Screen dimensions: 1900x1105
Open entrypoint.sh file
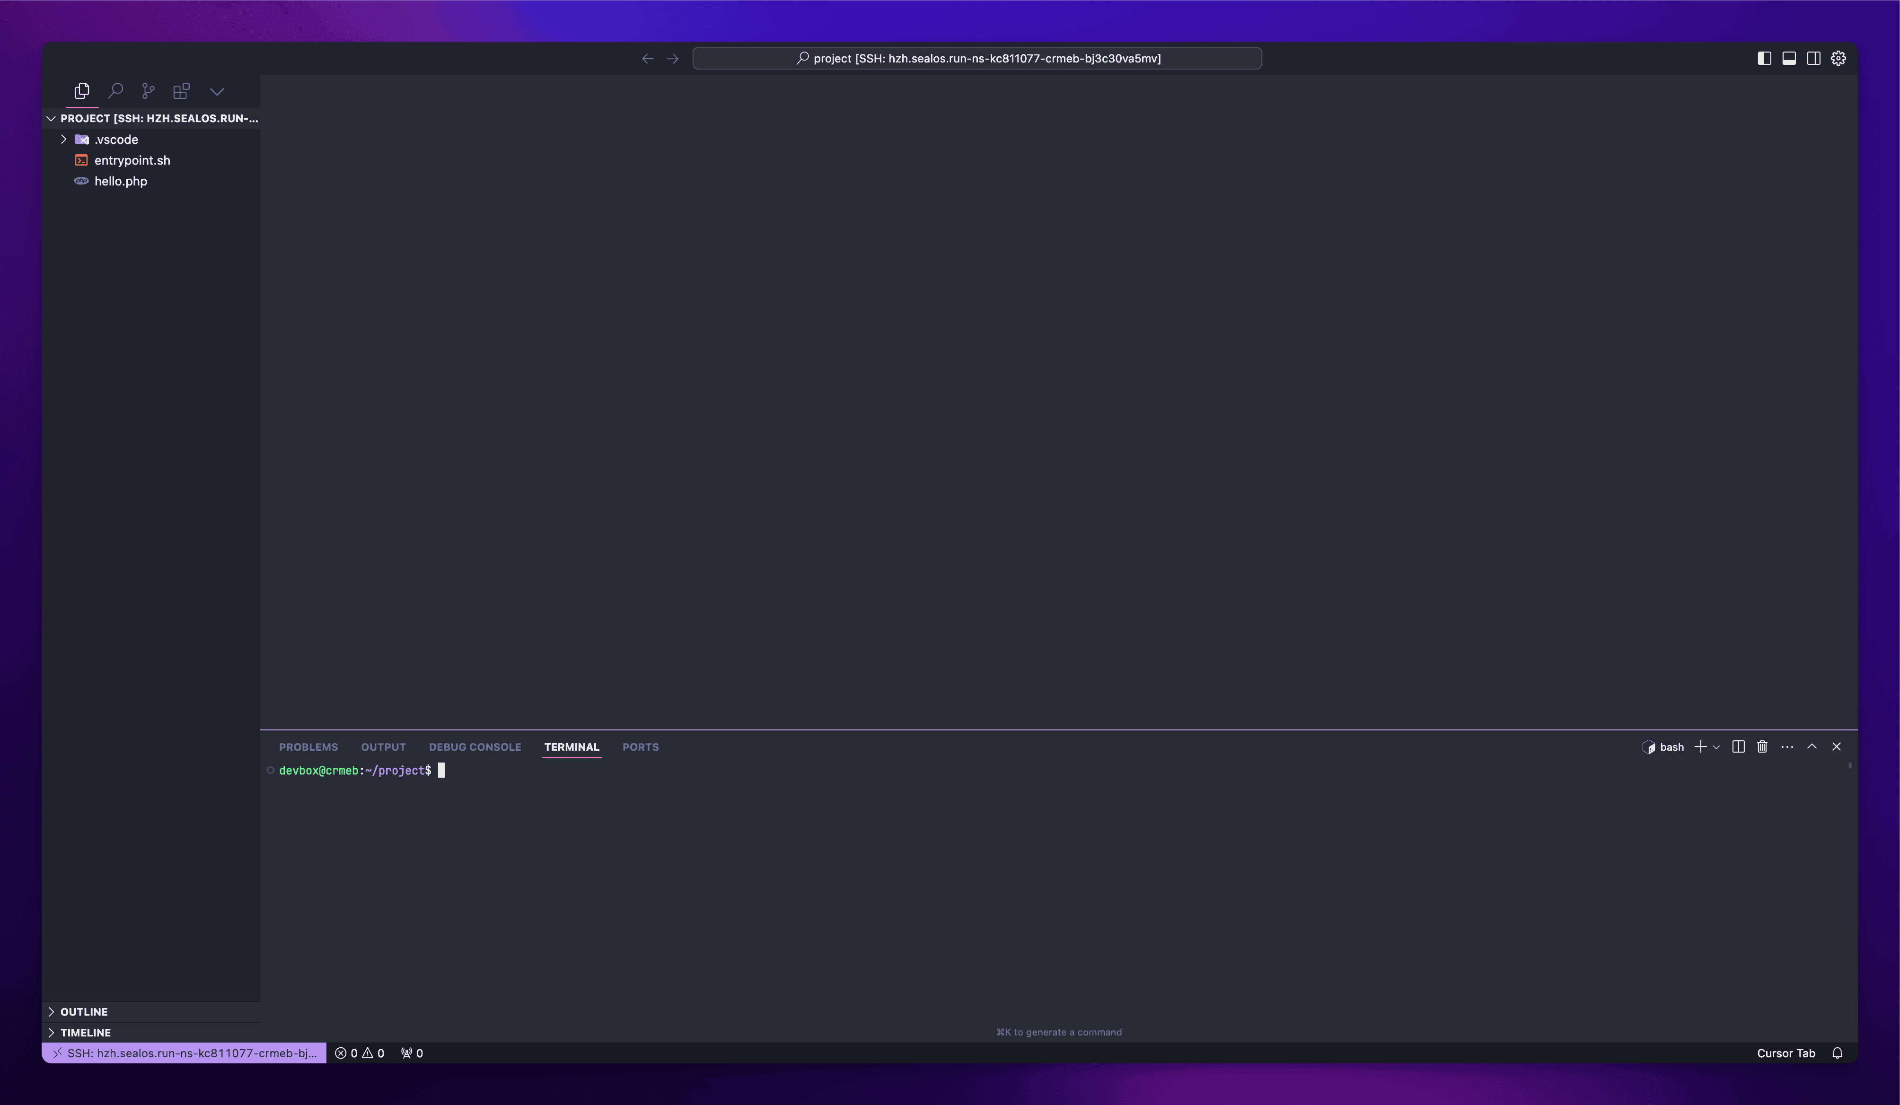point(132,160)
